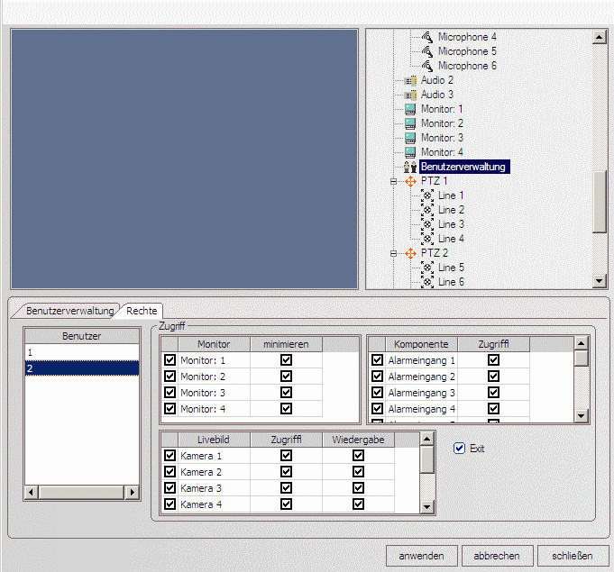Disable the Exit checkbox

(x=459, y=449)
